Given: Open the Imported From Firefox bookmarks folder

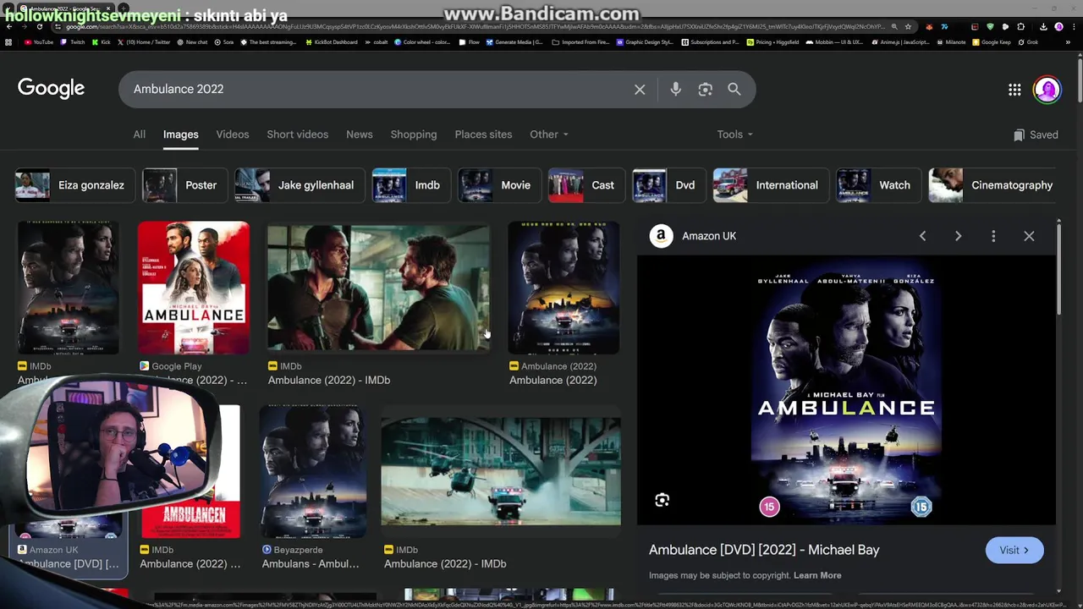Looking at the screenshot, I should (580, 42).
